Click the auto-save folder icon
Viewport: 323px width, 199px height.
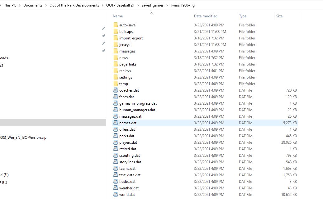(x=116, y=25)
